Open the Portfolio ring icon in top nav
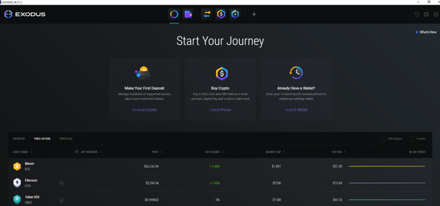The image size is (440, 206). [x=174, y=14]
